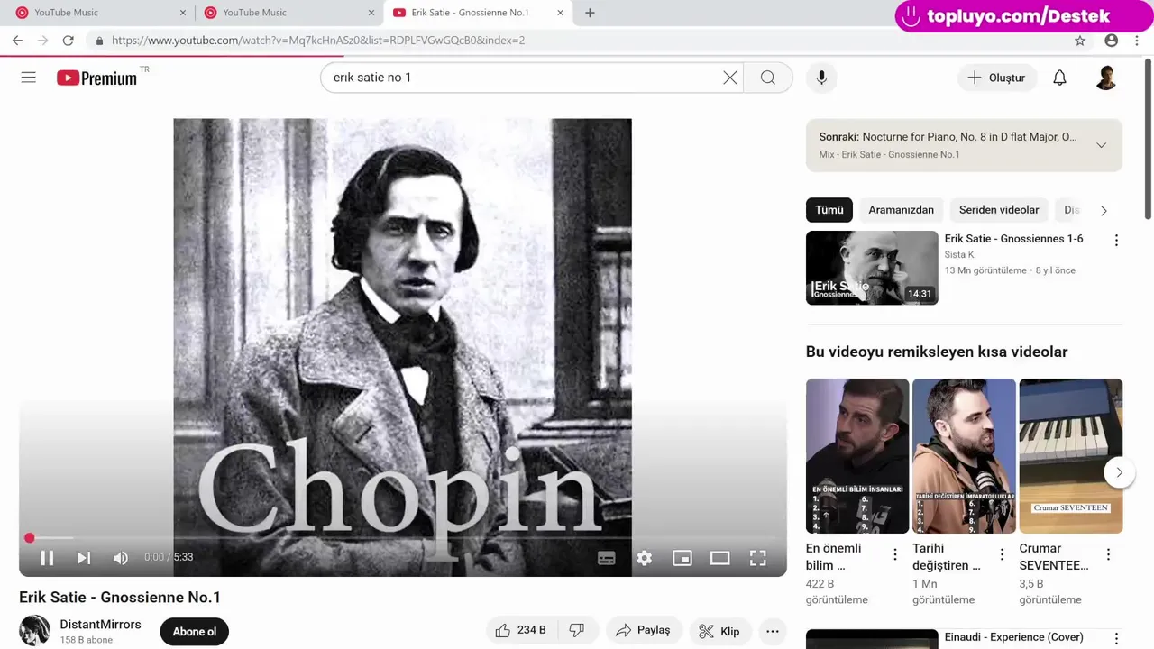1154x649 pixels.
Task: Close the Erik Satie browser tab
Action: pyautogui.click(x=561, y=13)
